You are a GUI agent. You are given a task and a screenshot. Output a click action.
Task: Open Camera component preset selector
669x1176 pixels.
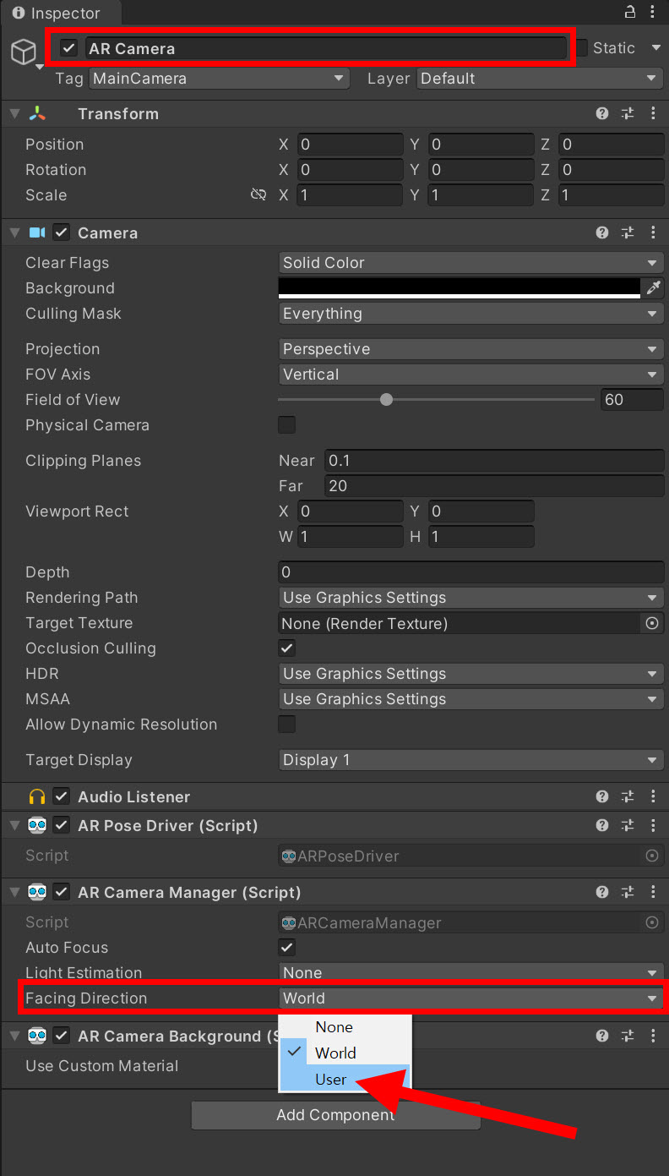pyautogui.click(x=628, y=232)
